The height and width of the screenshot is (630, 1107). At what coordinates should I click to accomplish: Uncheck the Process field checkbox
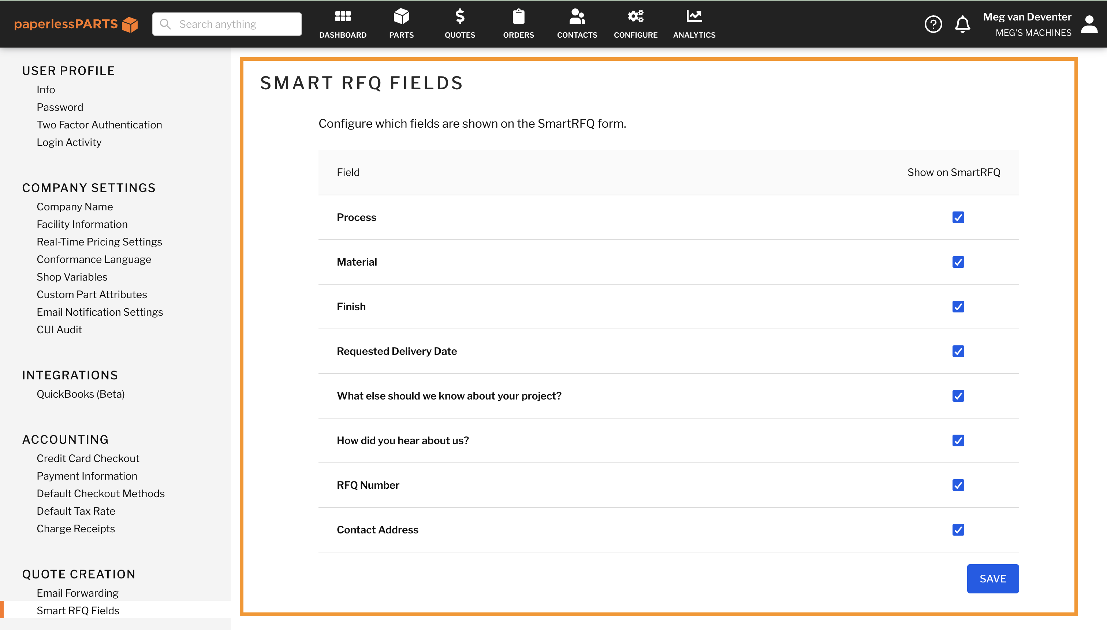coord(958,217)
